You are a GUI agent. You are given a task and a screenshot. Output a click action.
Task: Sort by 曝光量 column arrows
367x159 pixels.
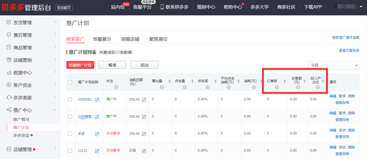(x=169, y=81)
